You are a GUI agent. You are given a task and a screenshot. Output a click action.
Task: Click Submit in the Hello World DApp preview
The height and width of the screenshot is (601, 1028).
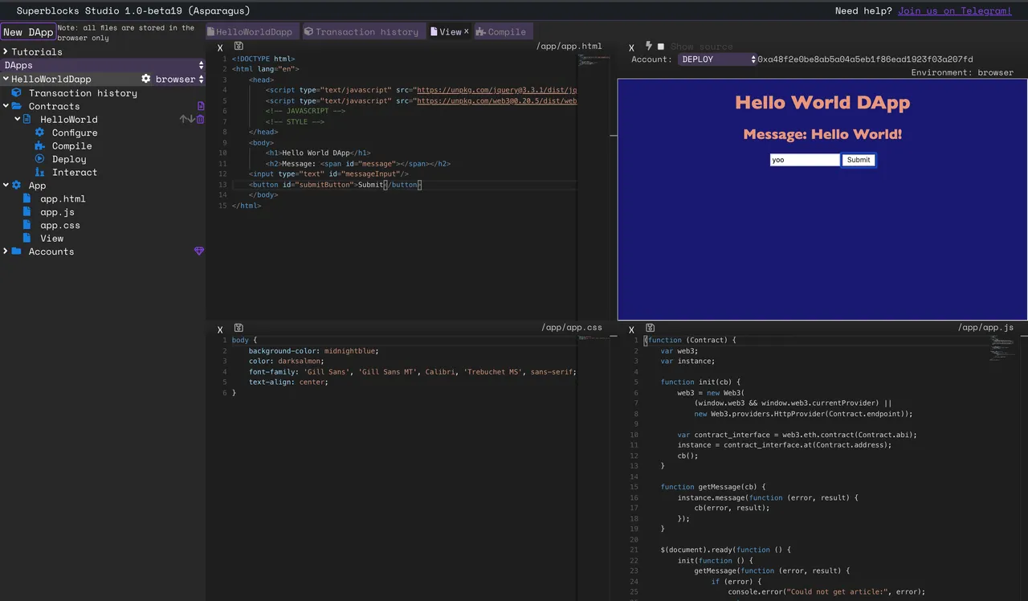tap(859, 160)
